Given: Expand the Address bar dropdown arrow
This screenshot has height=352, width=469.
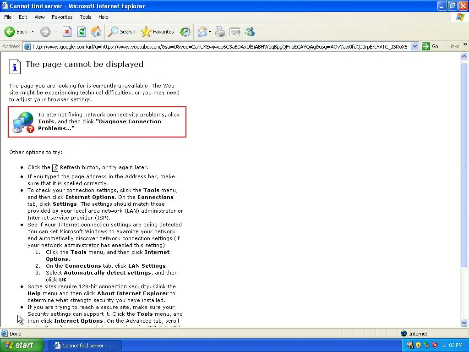Looking at the screenshot, I should click(414, 46).
